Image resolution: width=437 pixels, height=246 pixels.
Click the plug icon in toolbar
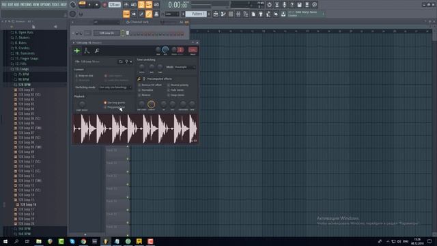tap(261, 14)
